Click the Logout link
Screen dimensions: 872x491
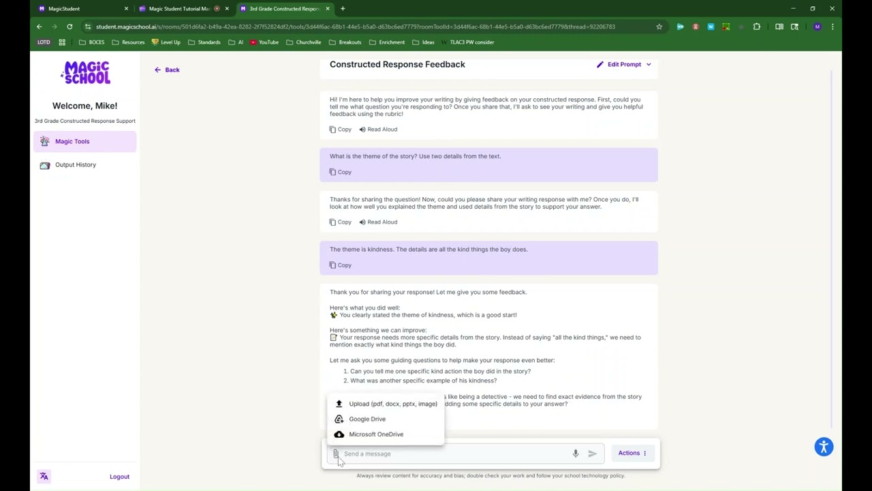pyautogui.click(x=119, y=477)
